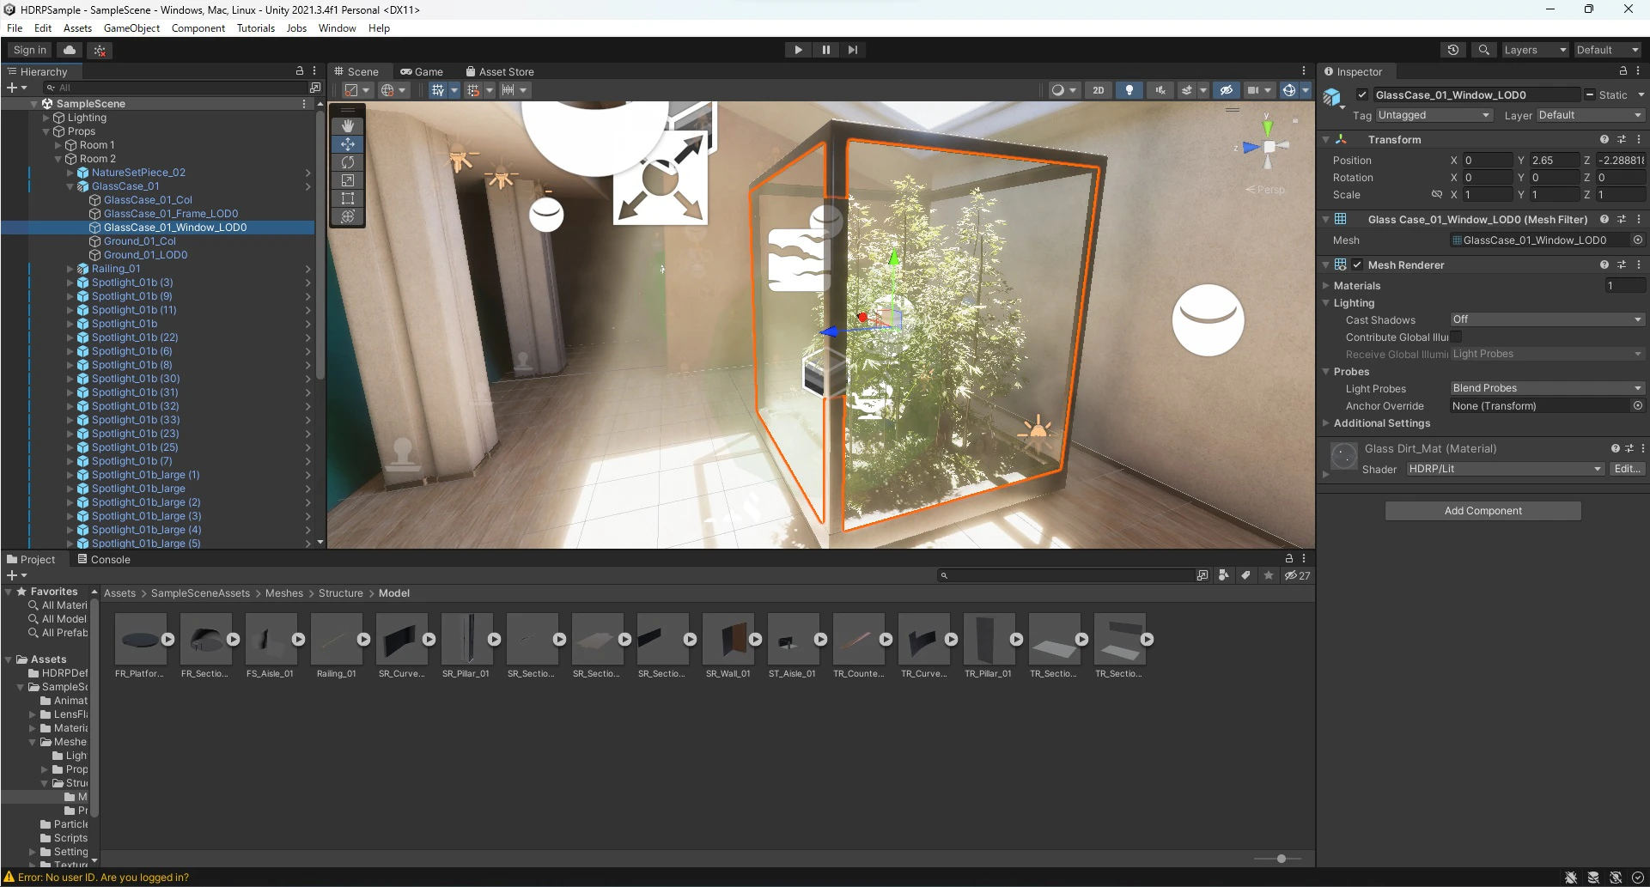Open the Shader dropdown showing HDRP/Lit
The height and width of the screenshot is (887, 1650).
1505,469
